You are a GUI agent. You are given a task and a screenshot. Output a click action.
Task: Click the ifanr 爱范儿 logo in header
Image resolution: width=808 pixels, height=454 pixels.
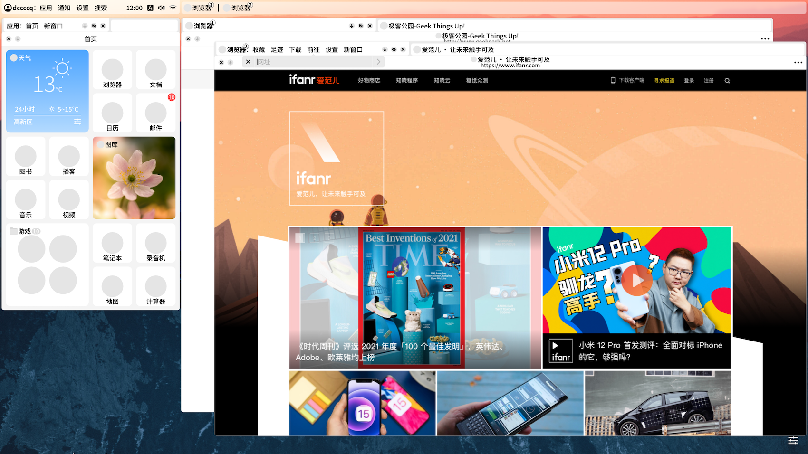[x=314, y=80]
